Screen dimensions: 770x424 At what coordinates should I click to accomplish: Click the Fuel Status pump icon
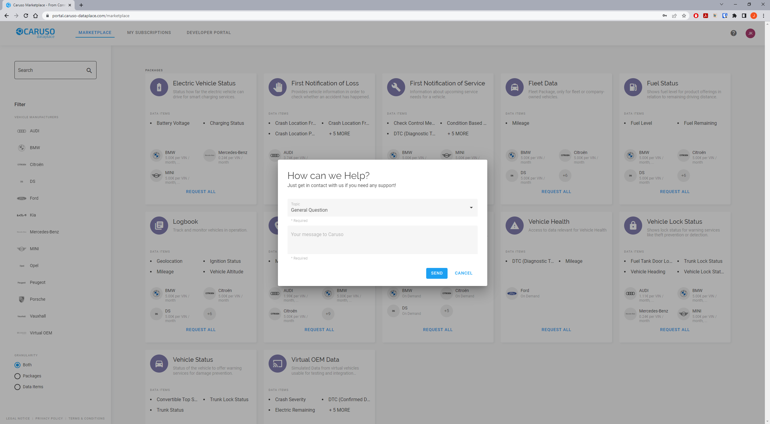(633, 87)
